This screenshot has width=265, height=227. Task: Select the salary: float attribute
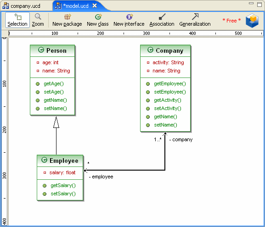click(x=62, y=172)
